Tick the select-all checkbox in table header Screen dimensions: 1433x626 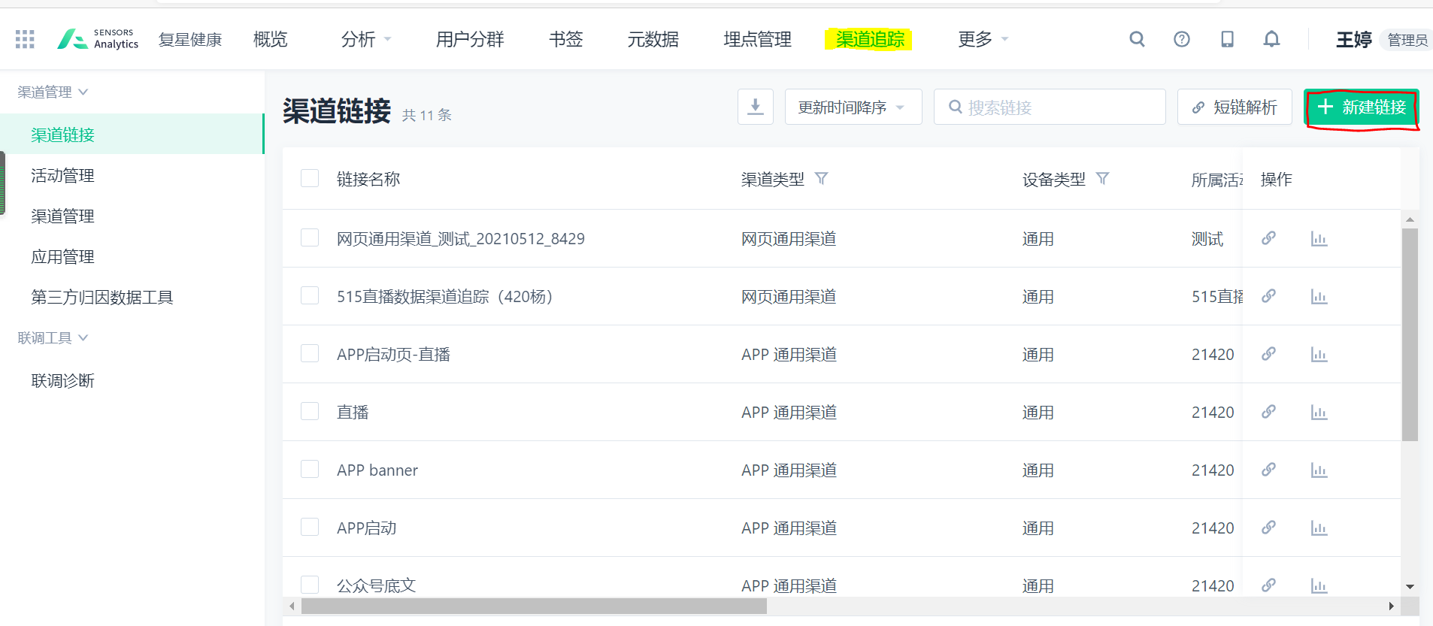coord(310,178)
